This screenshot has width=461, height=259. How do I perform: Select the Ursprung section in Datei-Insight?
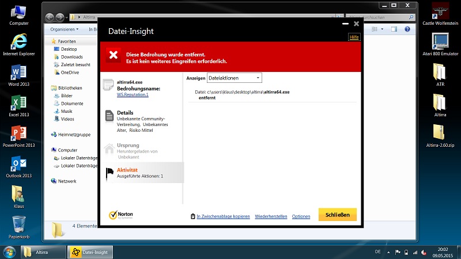coord(142,151)
